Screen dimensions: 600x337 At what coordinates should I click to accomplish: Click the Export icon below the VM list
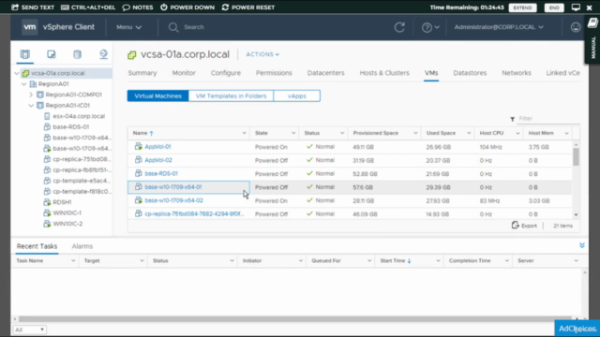tap(516, 225)
